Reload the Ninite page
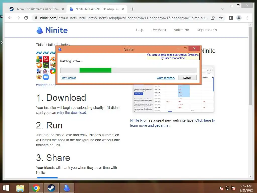Screen dimensions: 257x193 [x=26, y=18]
